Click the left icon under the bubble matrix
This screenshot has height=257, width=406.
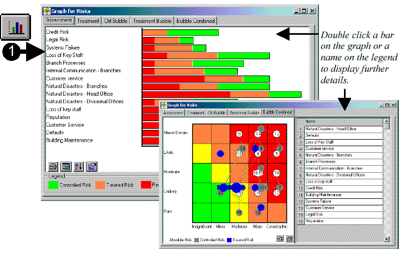click(279, 238)
